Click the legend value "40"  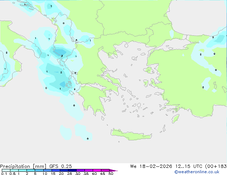[94, 174]
